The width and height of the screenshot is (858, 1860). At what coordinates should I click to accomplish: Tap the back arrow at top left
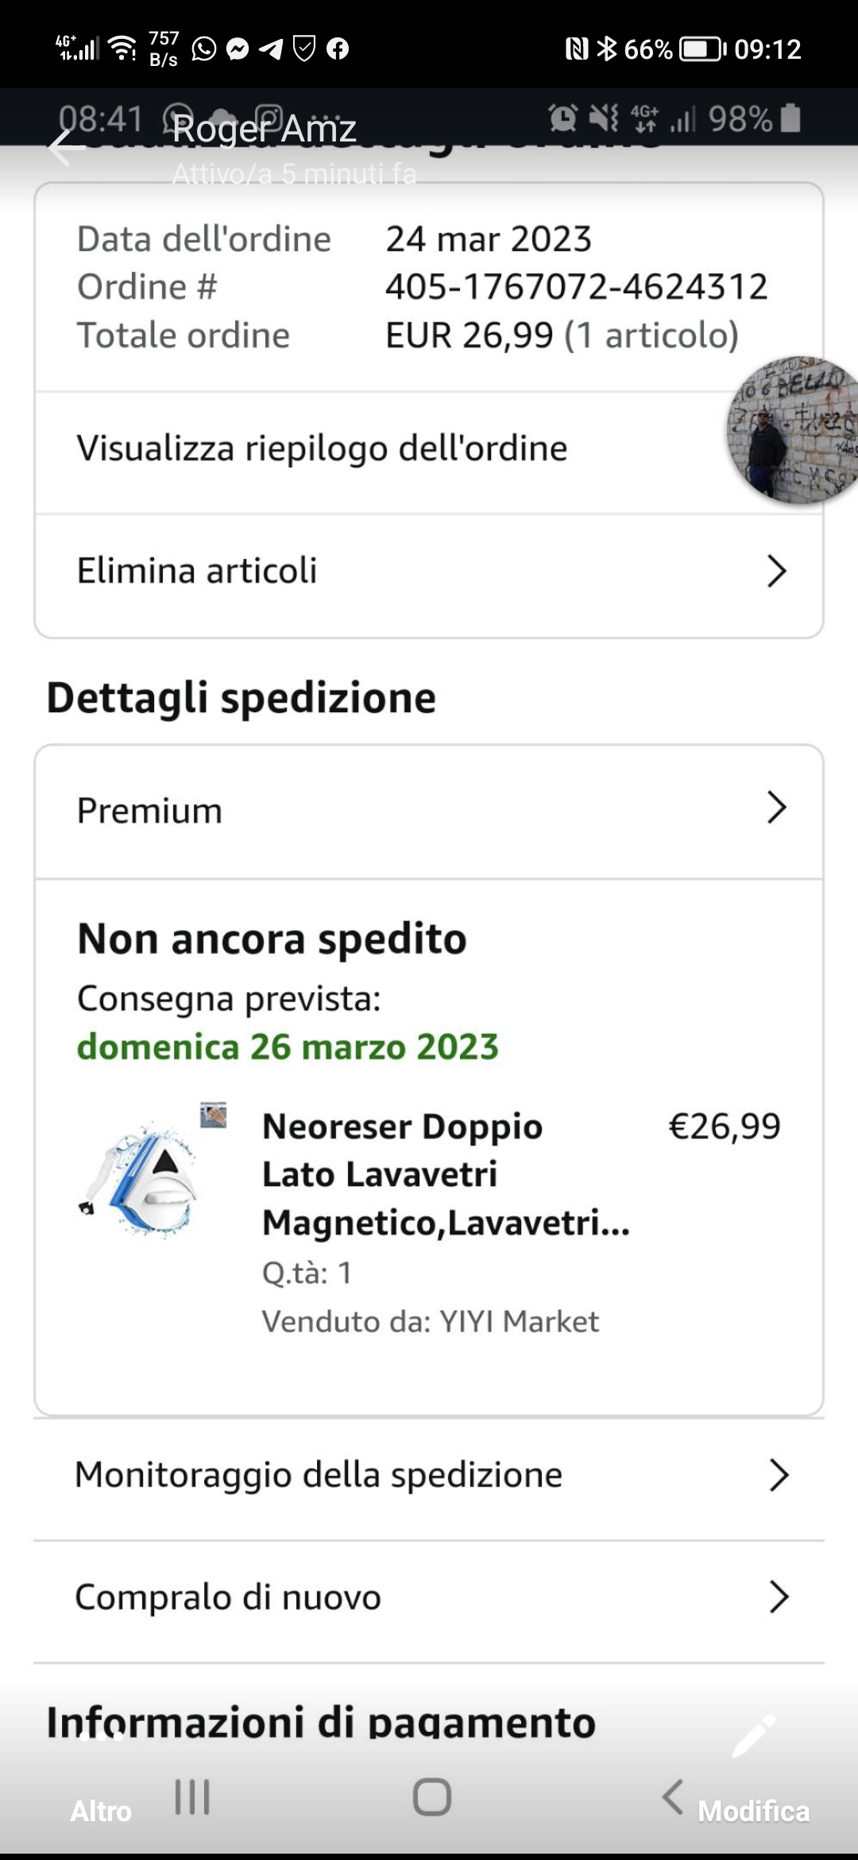pyautogui.click(x=65, y=148)
